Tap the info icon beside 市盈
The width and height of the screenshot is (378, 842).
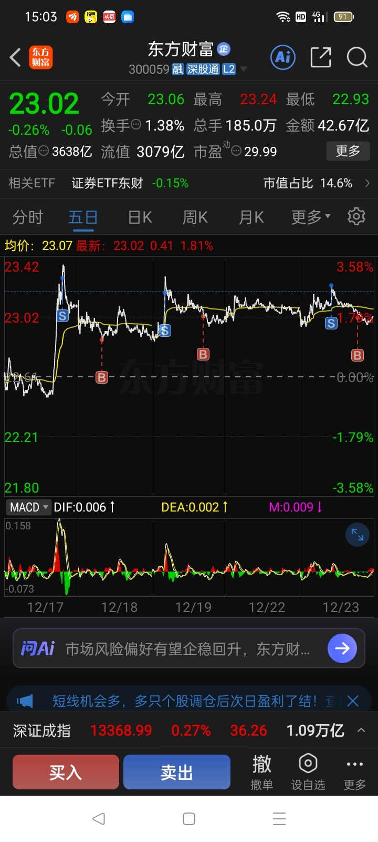tap(237, 152)
